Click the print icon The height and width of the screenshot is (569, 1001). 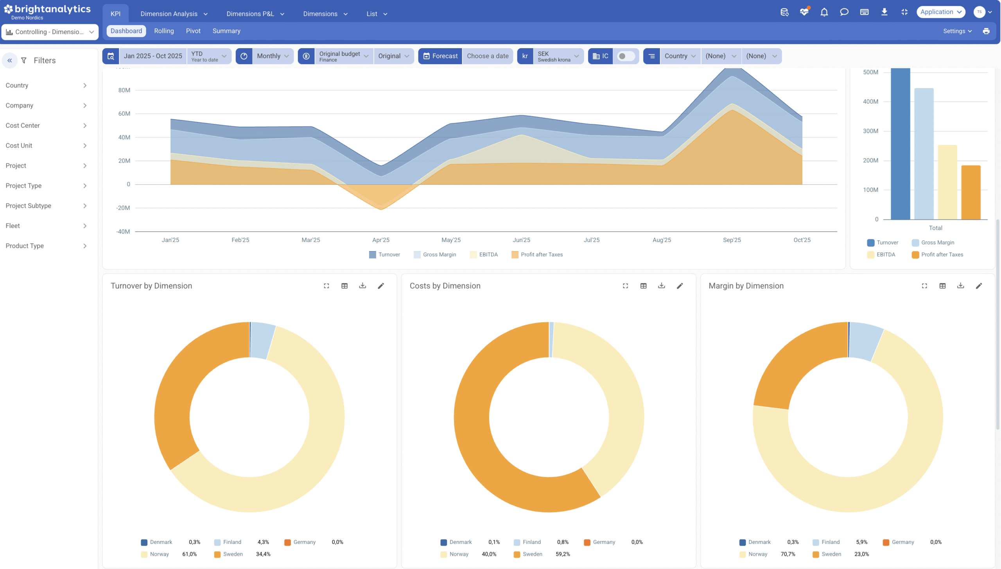point(986,31)
